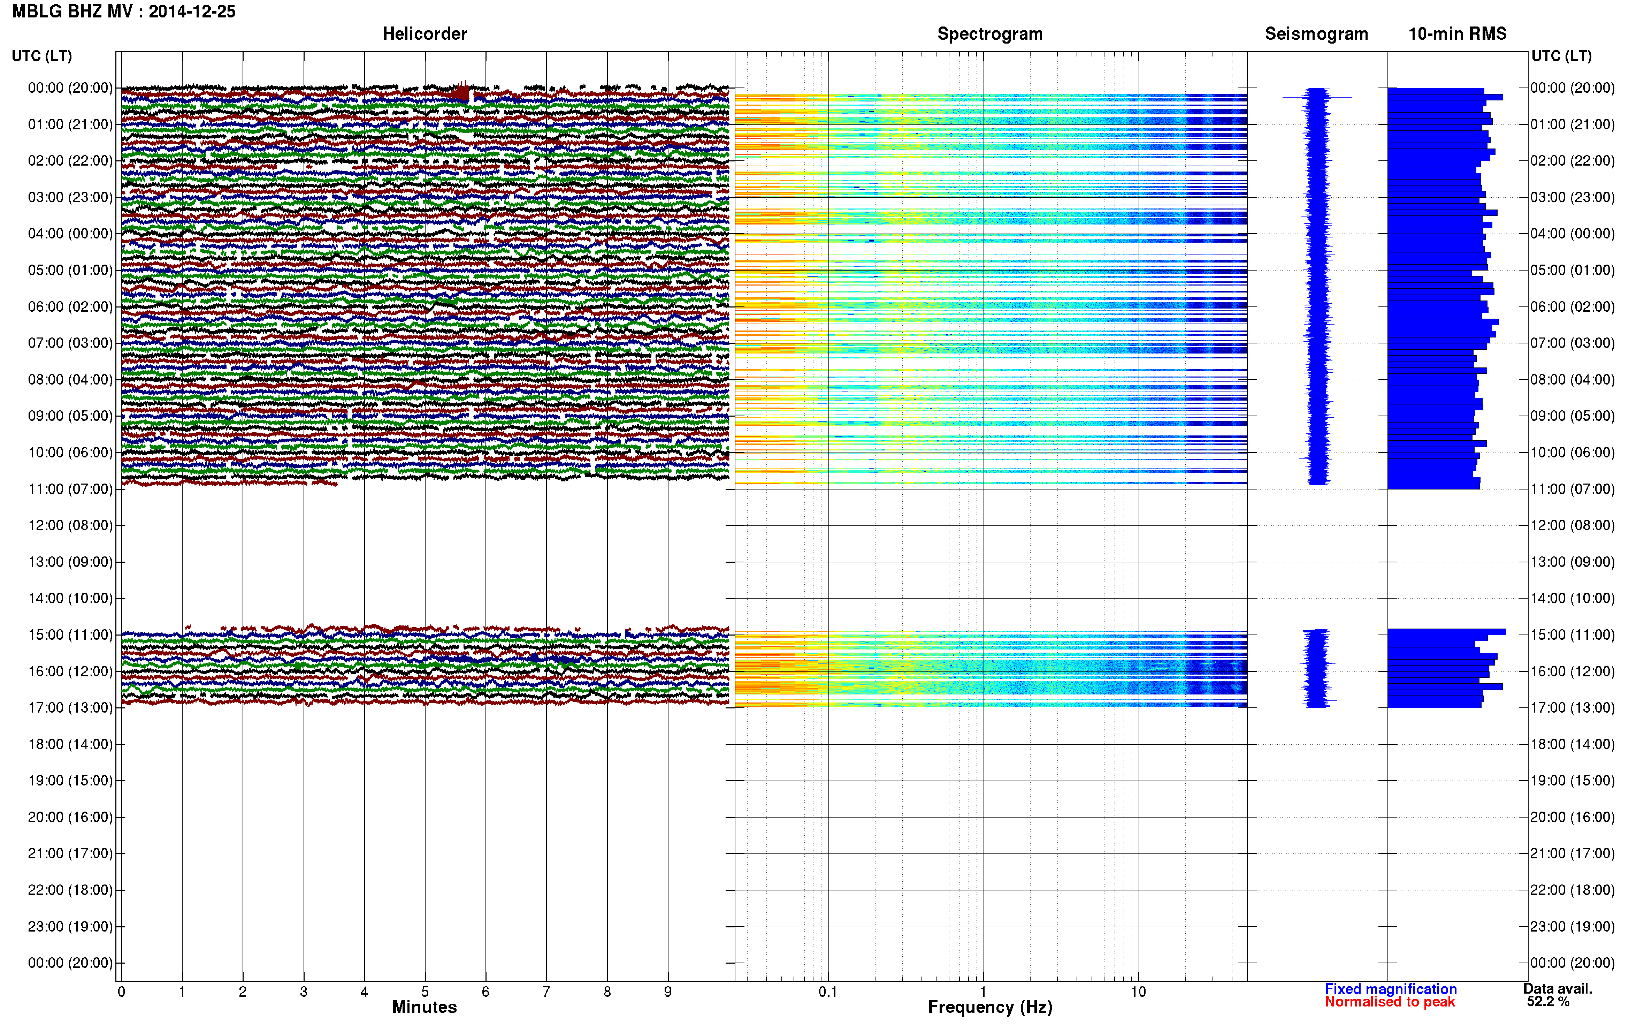Click the '0' tick on the Minutes axis

(122, 992)
